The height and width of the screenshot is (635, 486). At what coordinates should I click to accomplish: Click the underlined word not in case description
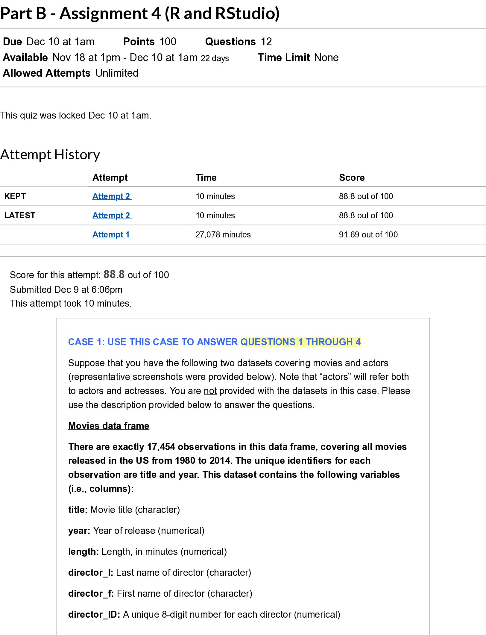[x=210, y=391]
